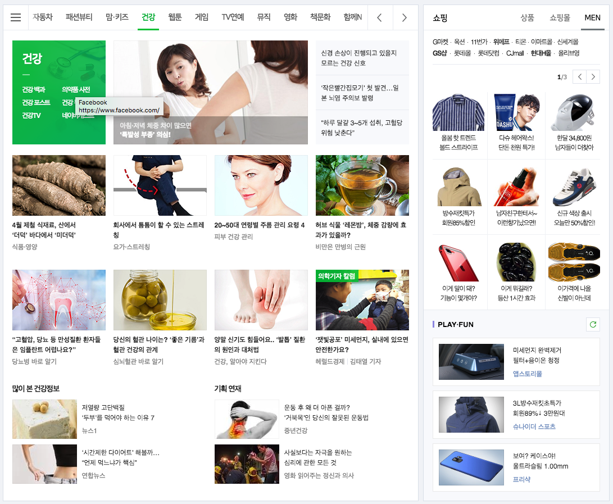Viewport: 613px width, 504px height.
Task: Click the herbal lemon balm tea article thumbnail
Action: pyautogui.click(x=362, y=185)
